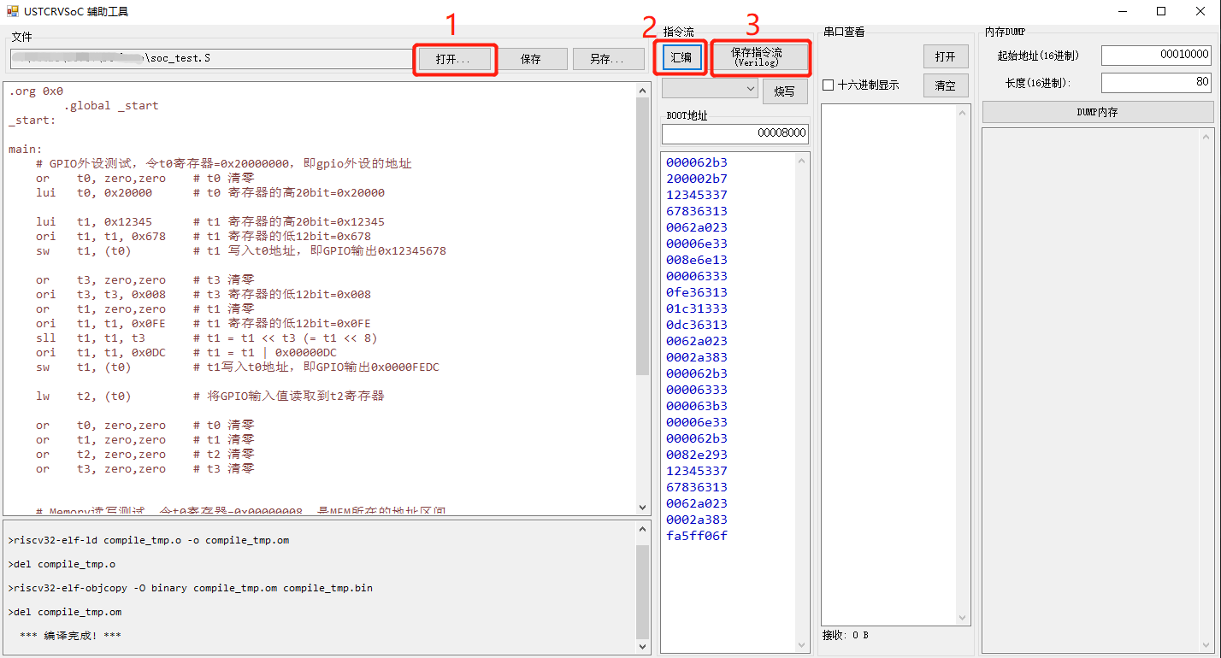Minimize the USTCRVSoC window
Image resolution: width=1221 pixels, height=658 pixels.
tap(1122, 11)
